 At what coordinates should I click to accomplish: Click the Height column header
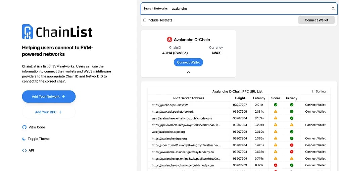240,98
